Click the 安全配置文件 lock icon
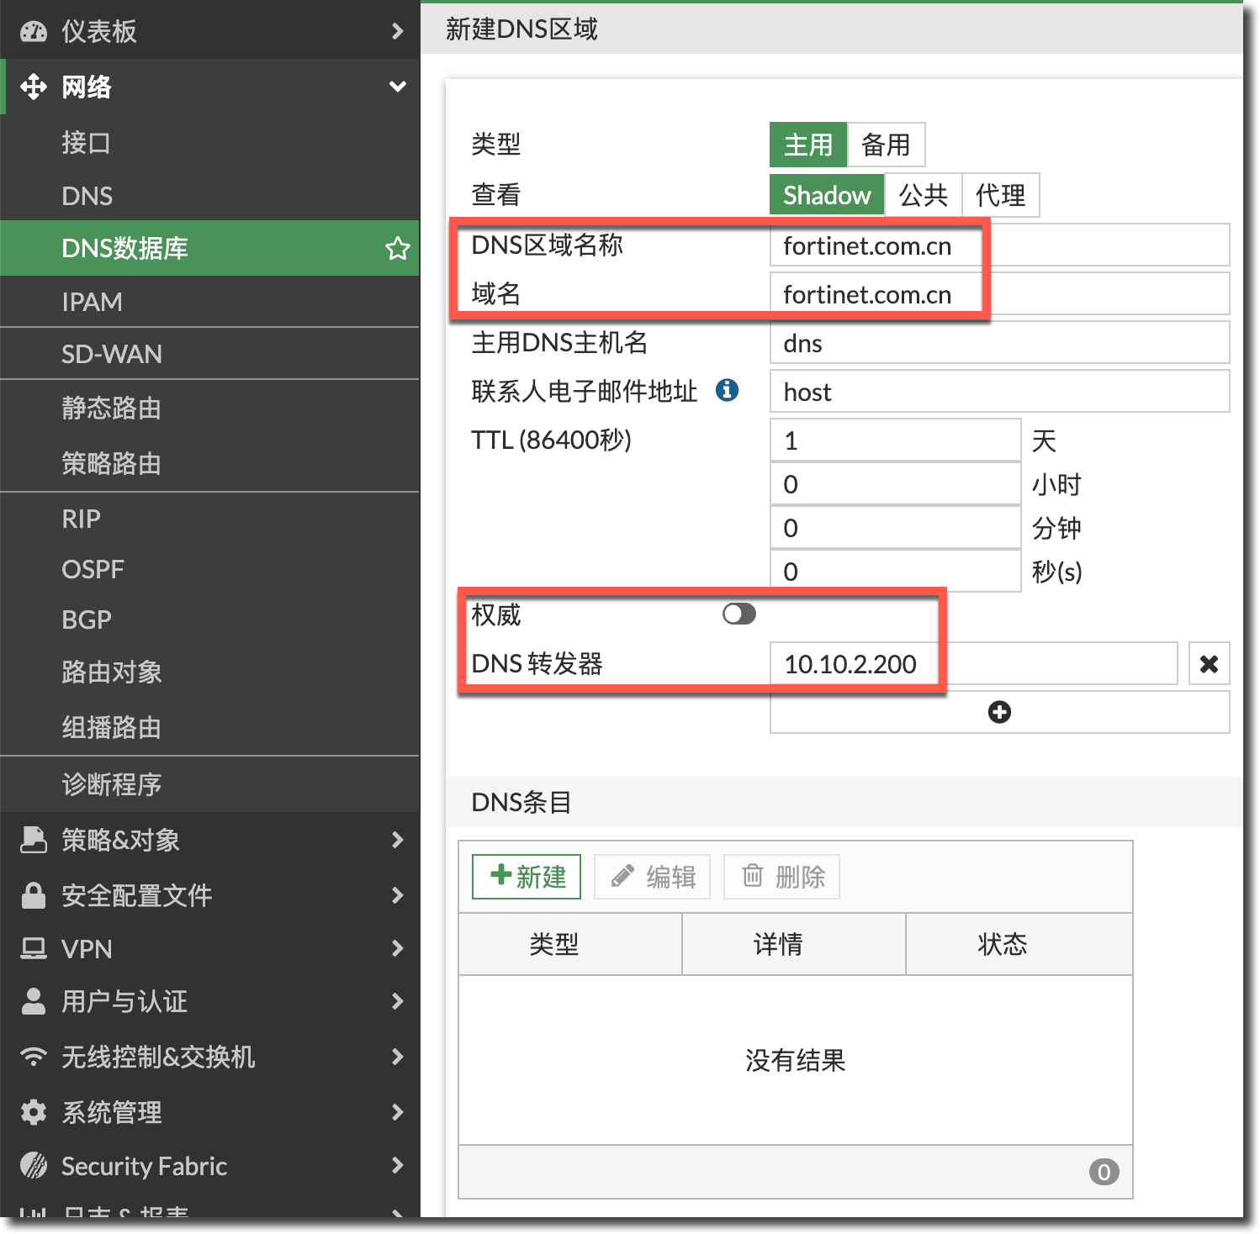This screenshot has width=1260, height=1234. pos(34,895)
